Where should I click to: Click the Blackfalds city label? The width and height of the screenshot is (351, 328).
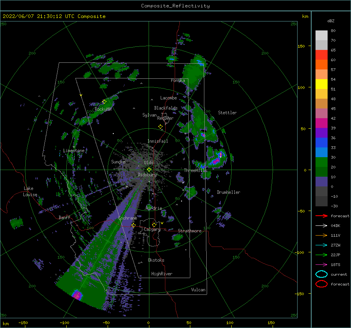pyautogui.click(x=166, y=108)
